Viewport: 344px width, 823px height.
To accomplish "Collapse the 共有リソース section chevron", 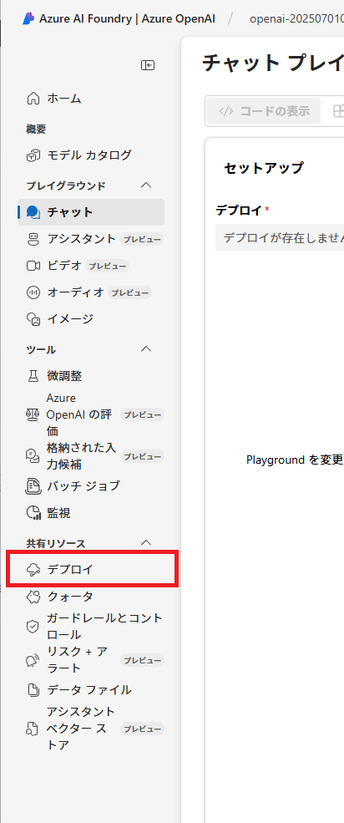I will pyautogui.click(x=147, y=543).
